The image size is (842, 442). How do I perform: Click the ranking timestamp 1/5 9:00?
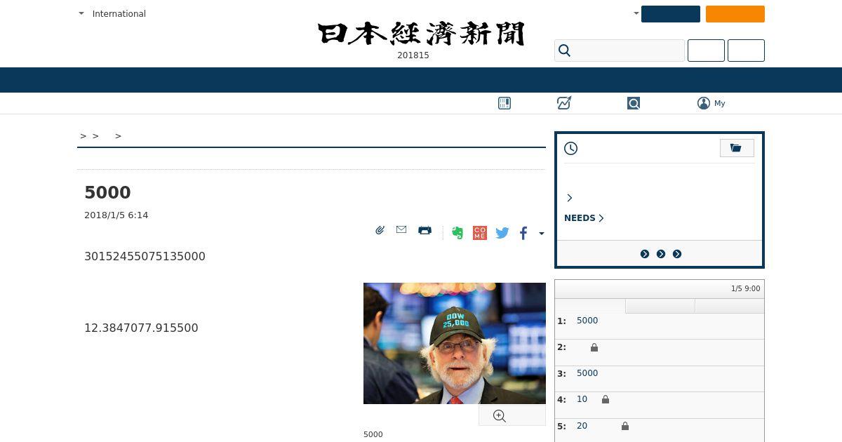(x=746, y=289)
